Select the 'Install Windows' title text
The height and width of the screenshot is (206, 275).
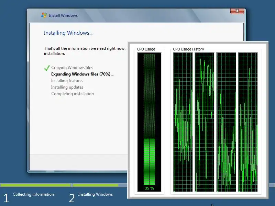[63, 15]
